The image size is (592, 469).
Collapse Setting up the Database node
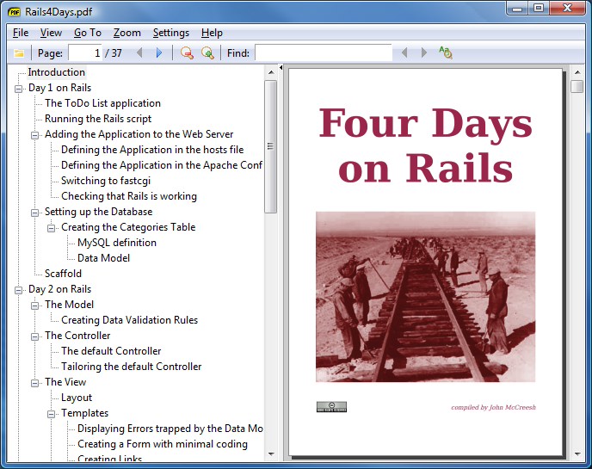(x=34, y=213)
